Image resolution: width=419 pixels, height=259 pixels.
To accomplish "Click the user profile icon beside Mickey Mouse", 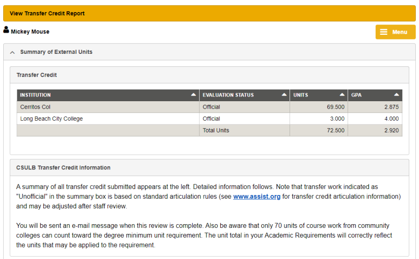I will tap(6, 30).
